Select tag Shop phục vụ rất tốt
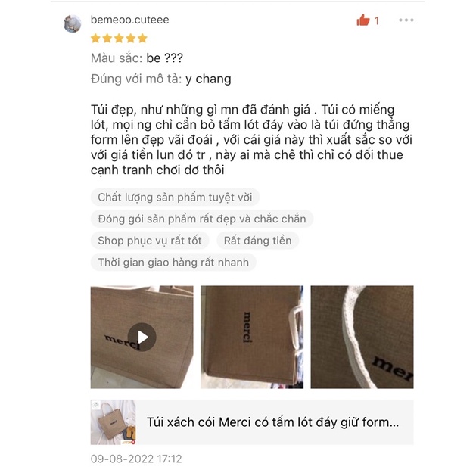The image size is (476, 476). pyautogui.click(x=150, y=241)
